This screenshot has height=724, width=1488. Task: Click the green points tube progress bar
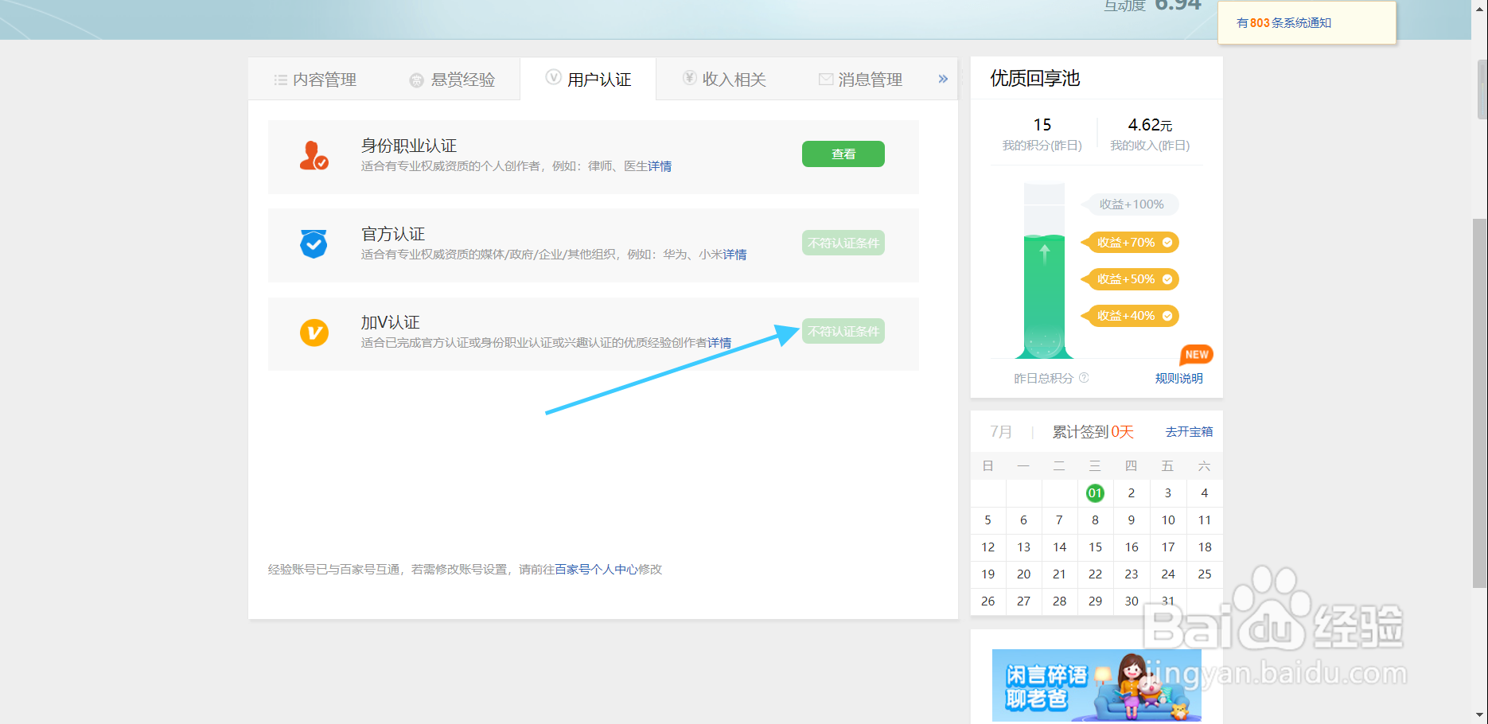[1044, 271]
